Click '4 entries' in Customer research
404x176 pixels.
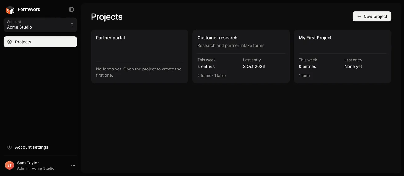coord(206,66)
